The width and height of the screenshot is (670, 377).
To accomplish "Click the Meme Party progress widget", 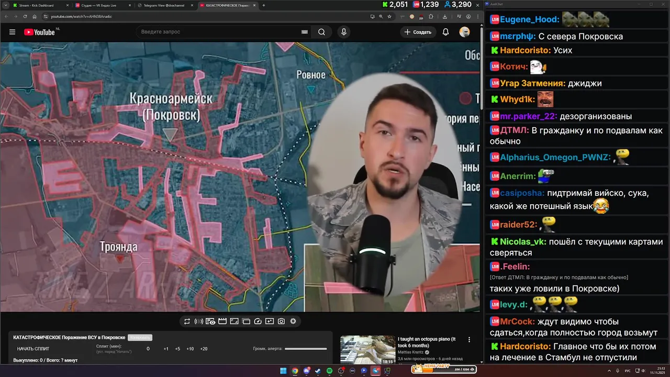I will (444, 369).
